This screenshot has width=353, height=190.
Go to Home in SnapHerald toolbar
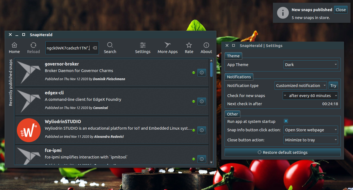pyautogui.click(x=14, y=48)
